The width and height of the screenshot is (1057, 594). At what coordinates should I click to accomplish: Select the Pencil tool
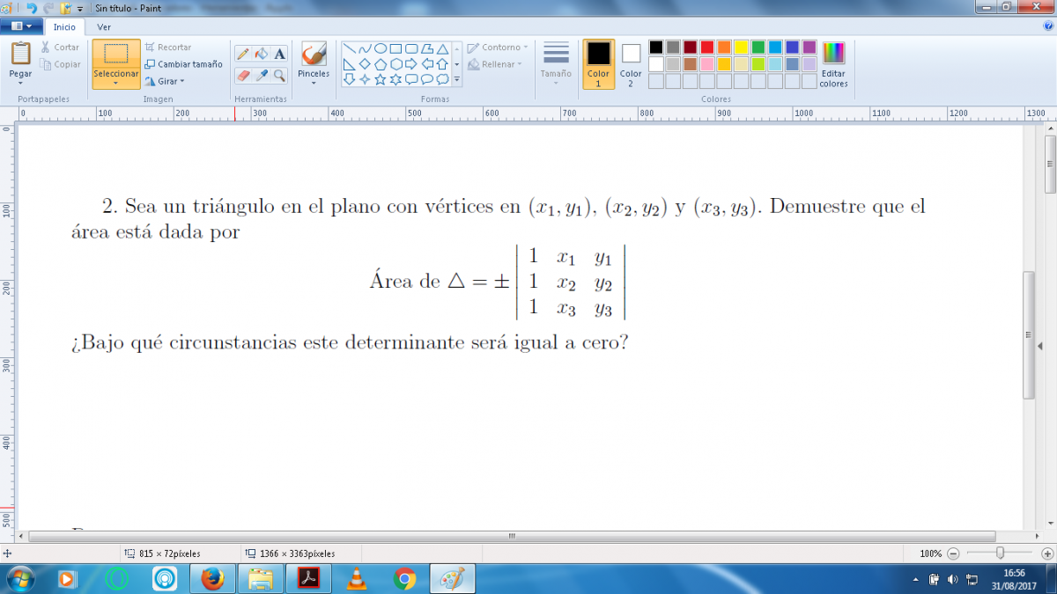[243, 54]
